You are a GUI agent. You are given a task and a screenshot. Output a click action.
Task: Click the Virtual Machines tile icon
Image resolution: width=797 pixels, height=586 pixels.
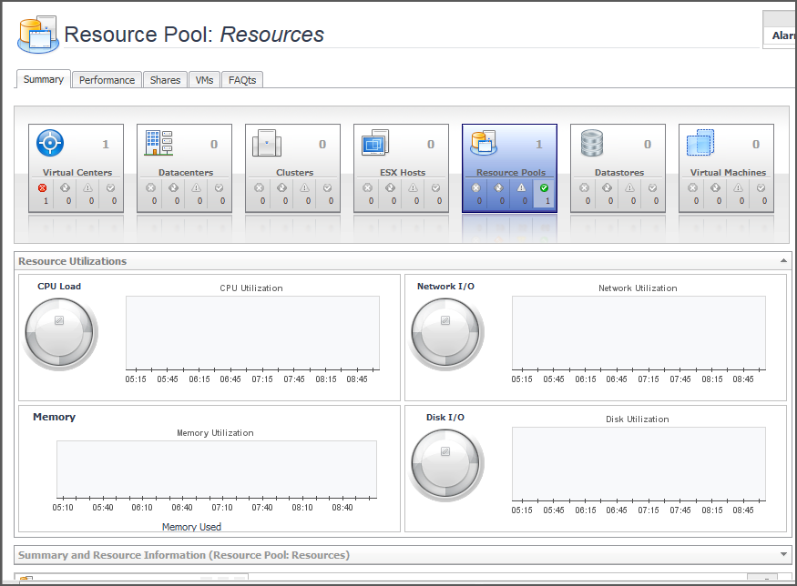700,143
